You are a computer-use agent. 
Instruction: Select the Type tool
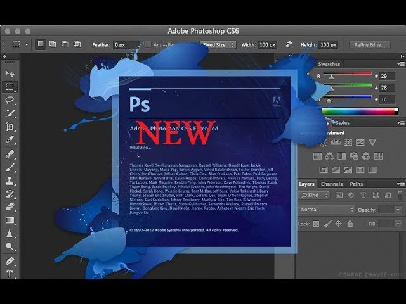pyautogui.click(x=10, y=274)
